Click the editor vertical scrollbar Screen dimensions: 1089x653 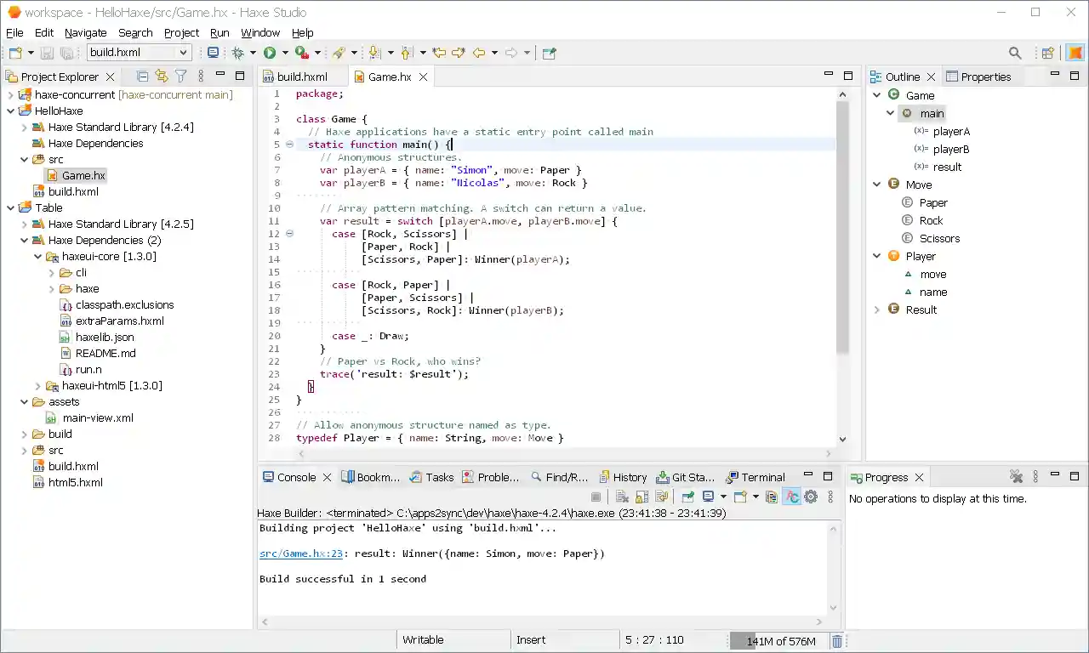[x=842, y=230]
